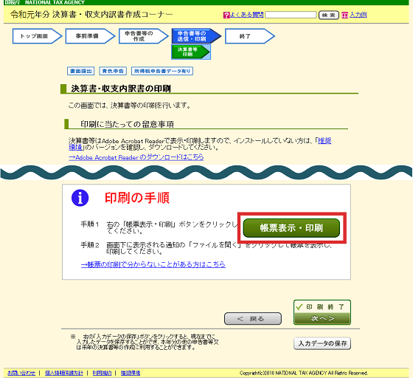Open the よくある質問 link
The width and height of the screenshot is (413, 378).
246,15
